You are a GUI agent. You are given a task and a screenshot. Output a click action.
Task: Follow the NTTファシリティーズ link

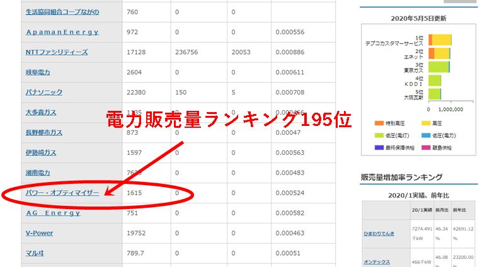point(57,52)
